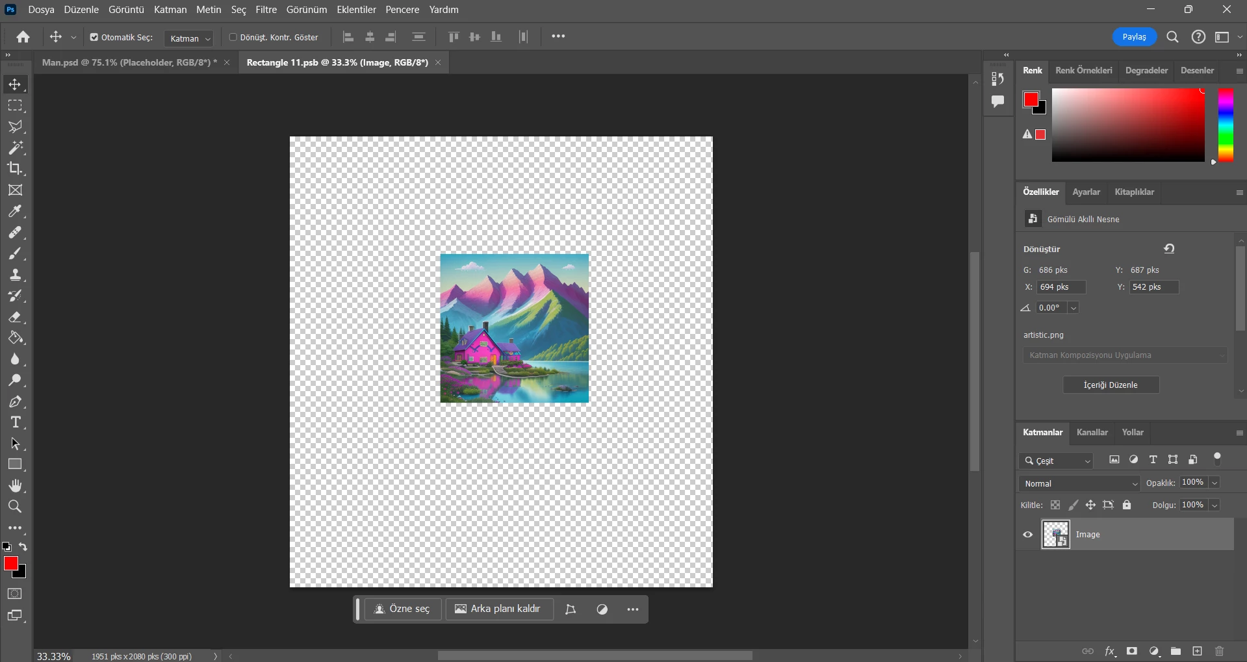This screenshot has width=1247, height=662.
Task: Select the Zoom tool
Action: [15, 507]
